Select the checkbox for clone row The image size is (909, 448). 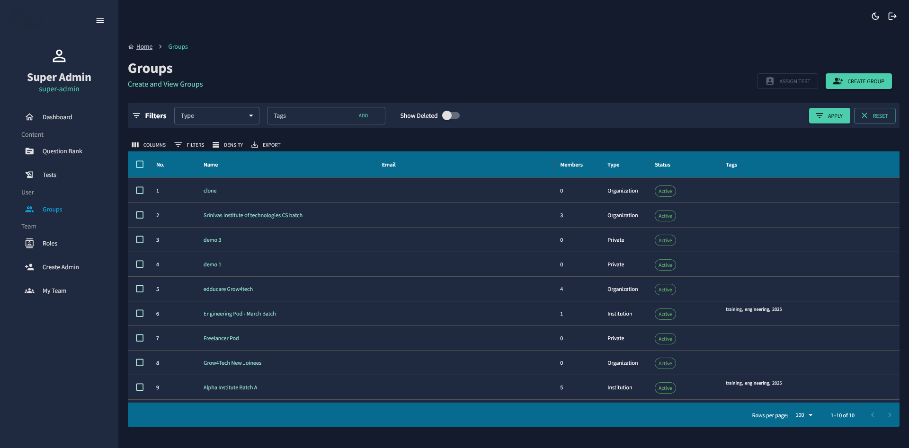140,190
